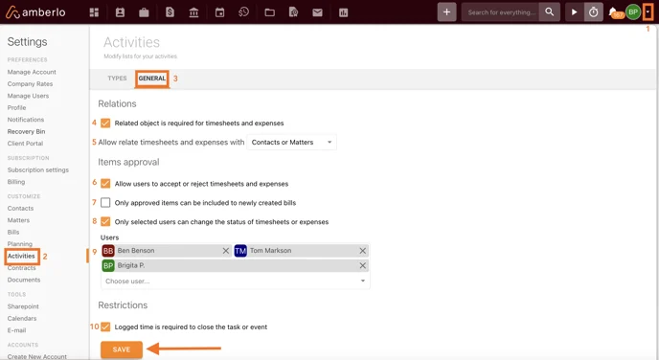
Task: Click the amberlo logo
Action: (35, 12)
